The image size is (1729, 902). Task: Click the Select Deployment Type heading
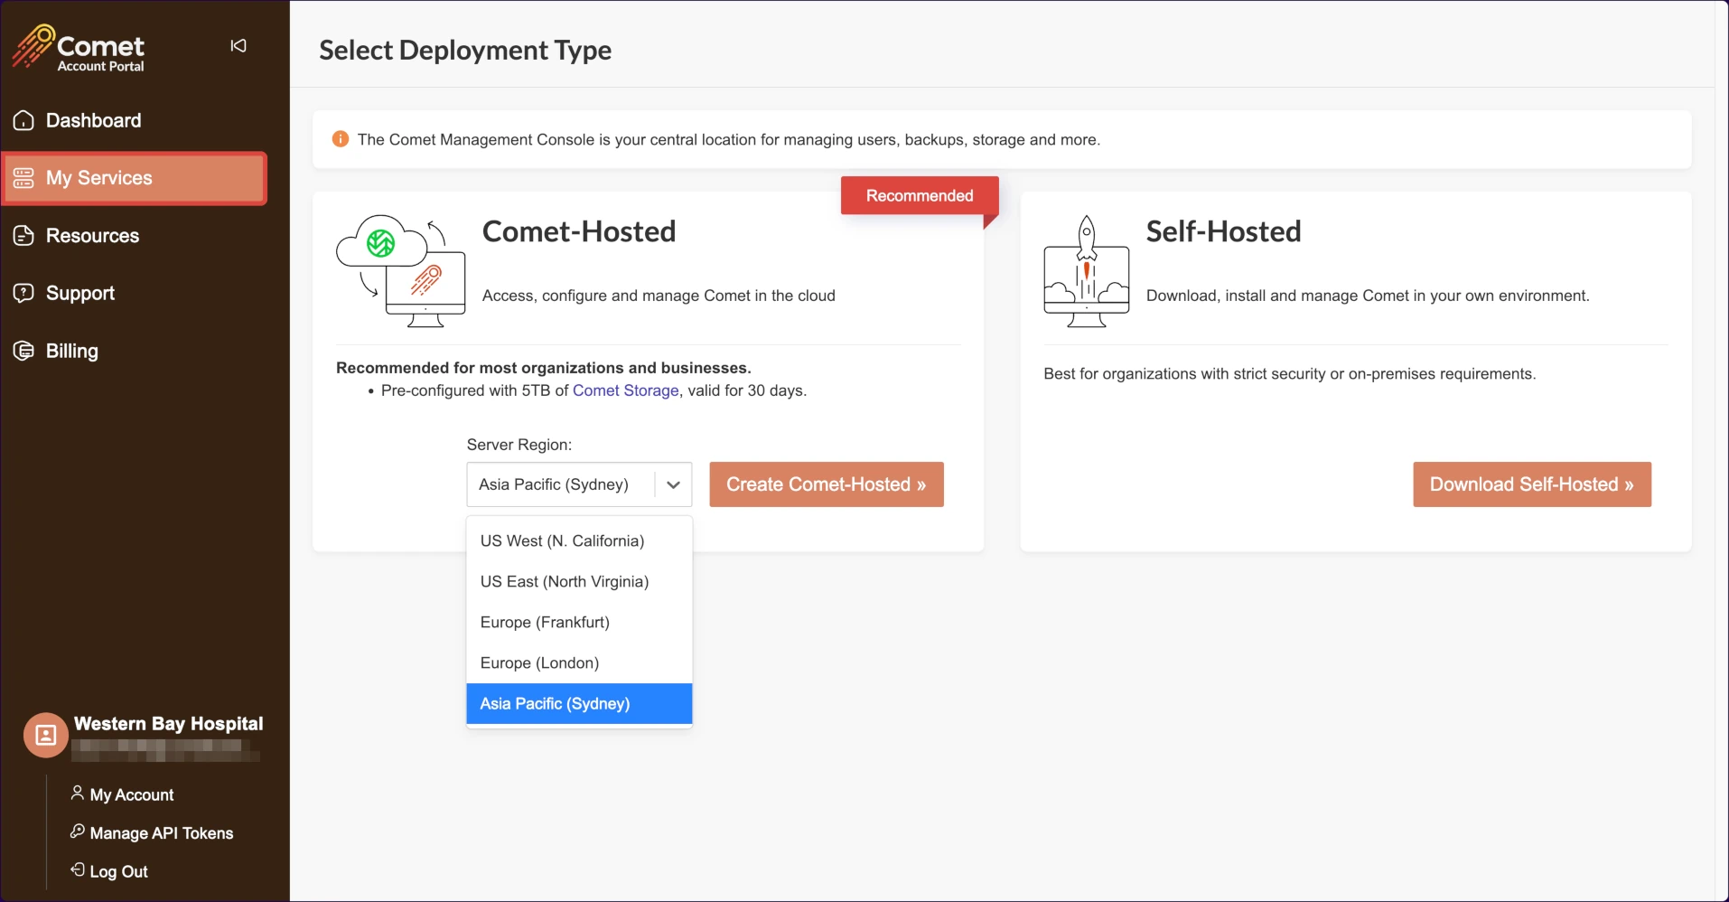click(465, 50)
